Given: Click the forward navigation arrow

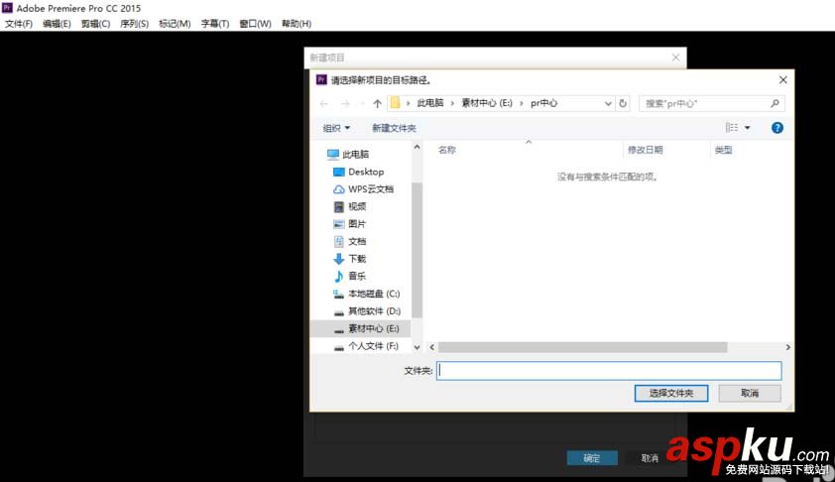Looking at the screenshot, I should [345, 103].
